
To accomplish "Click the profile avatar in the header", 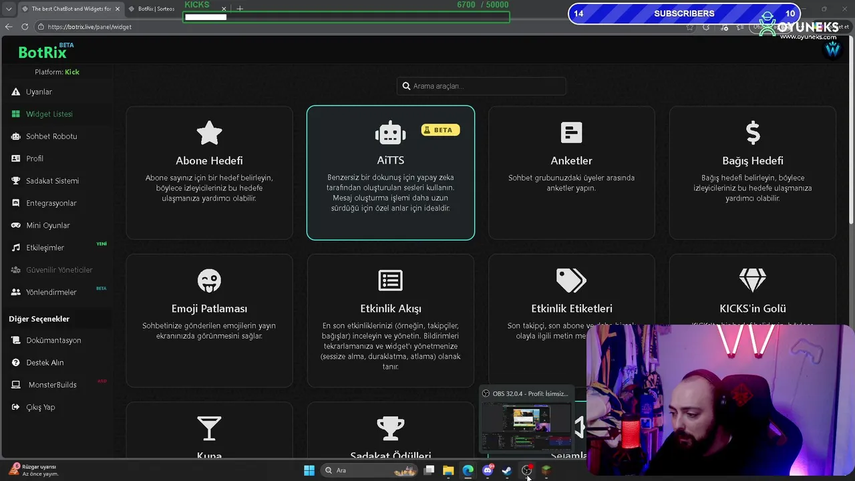I will click(x=832, y=49).
